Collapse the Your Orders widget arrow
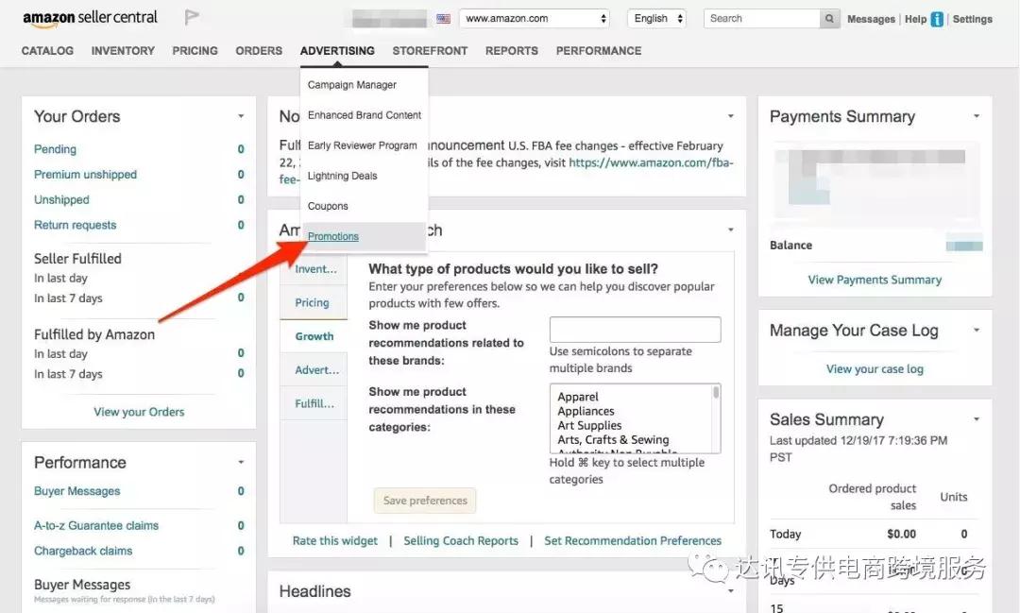The width and height of the screenshot is (1020, 613). pyautogui.click(x=241, y=116)
